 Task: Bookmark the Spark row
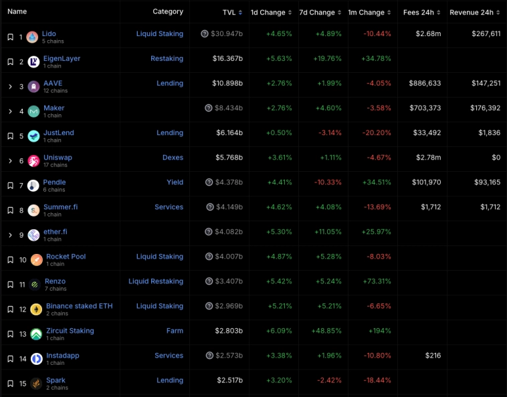[x=10, y=384]
